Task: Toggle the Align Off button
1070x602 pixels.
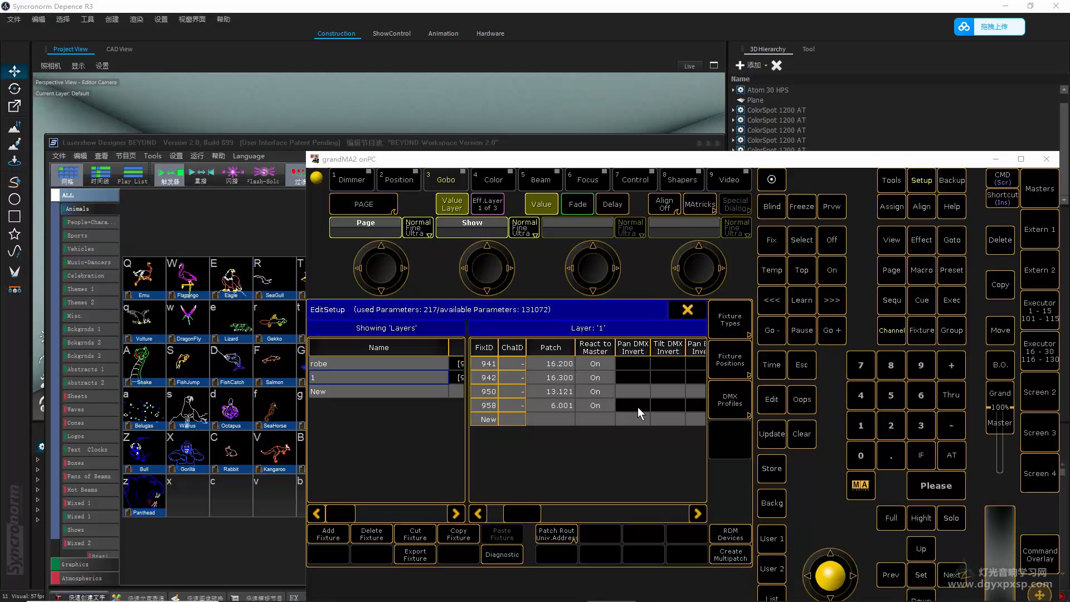Action: point(664,204)
